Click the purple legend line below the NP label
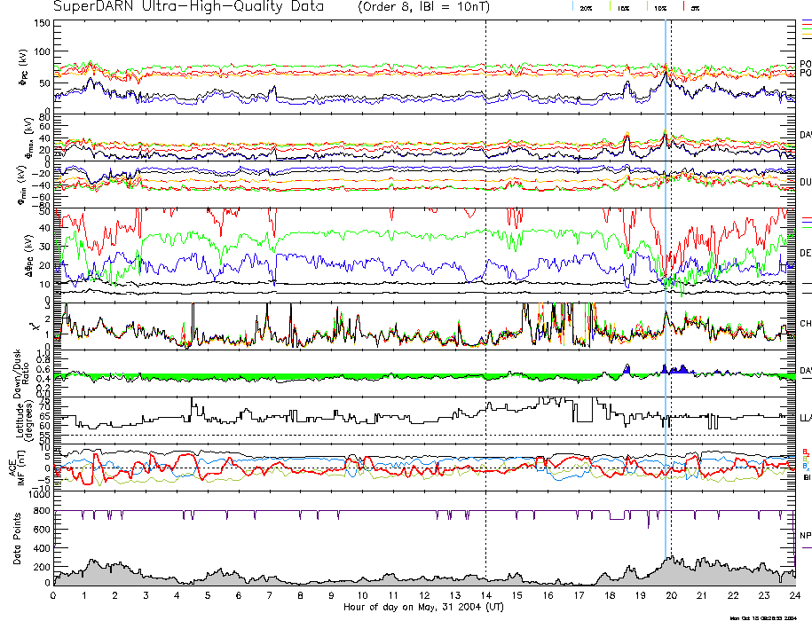Screen dimensions: 812x621 tap(807, 547)
